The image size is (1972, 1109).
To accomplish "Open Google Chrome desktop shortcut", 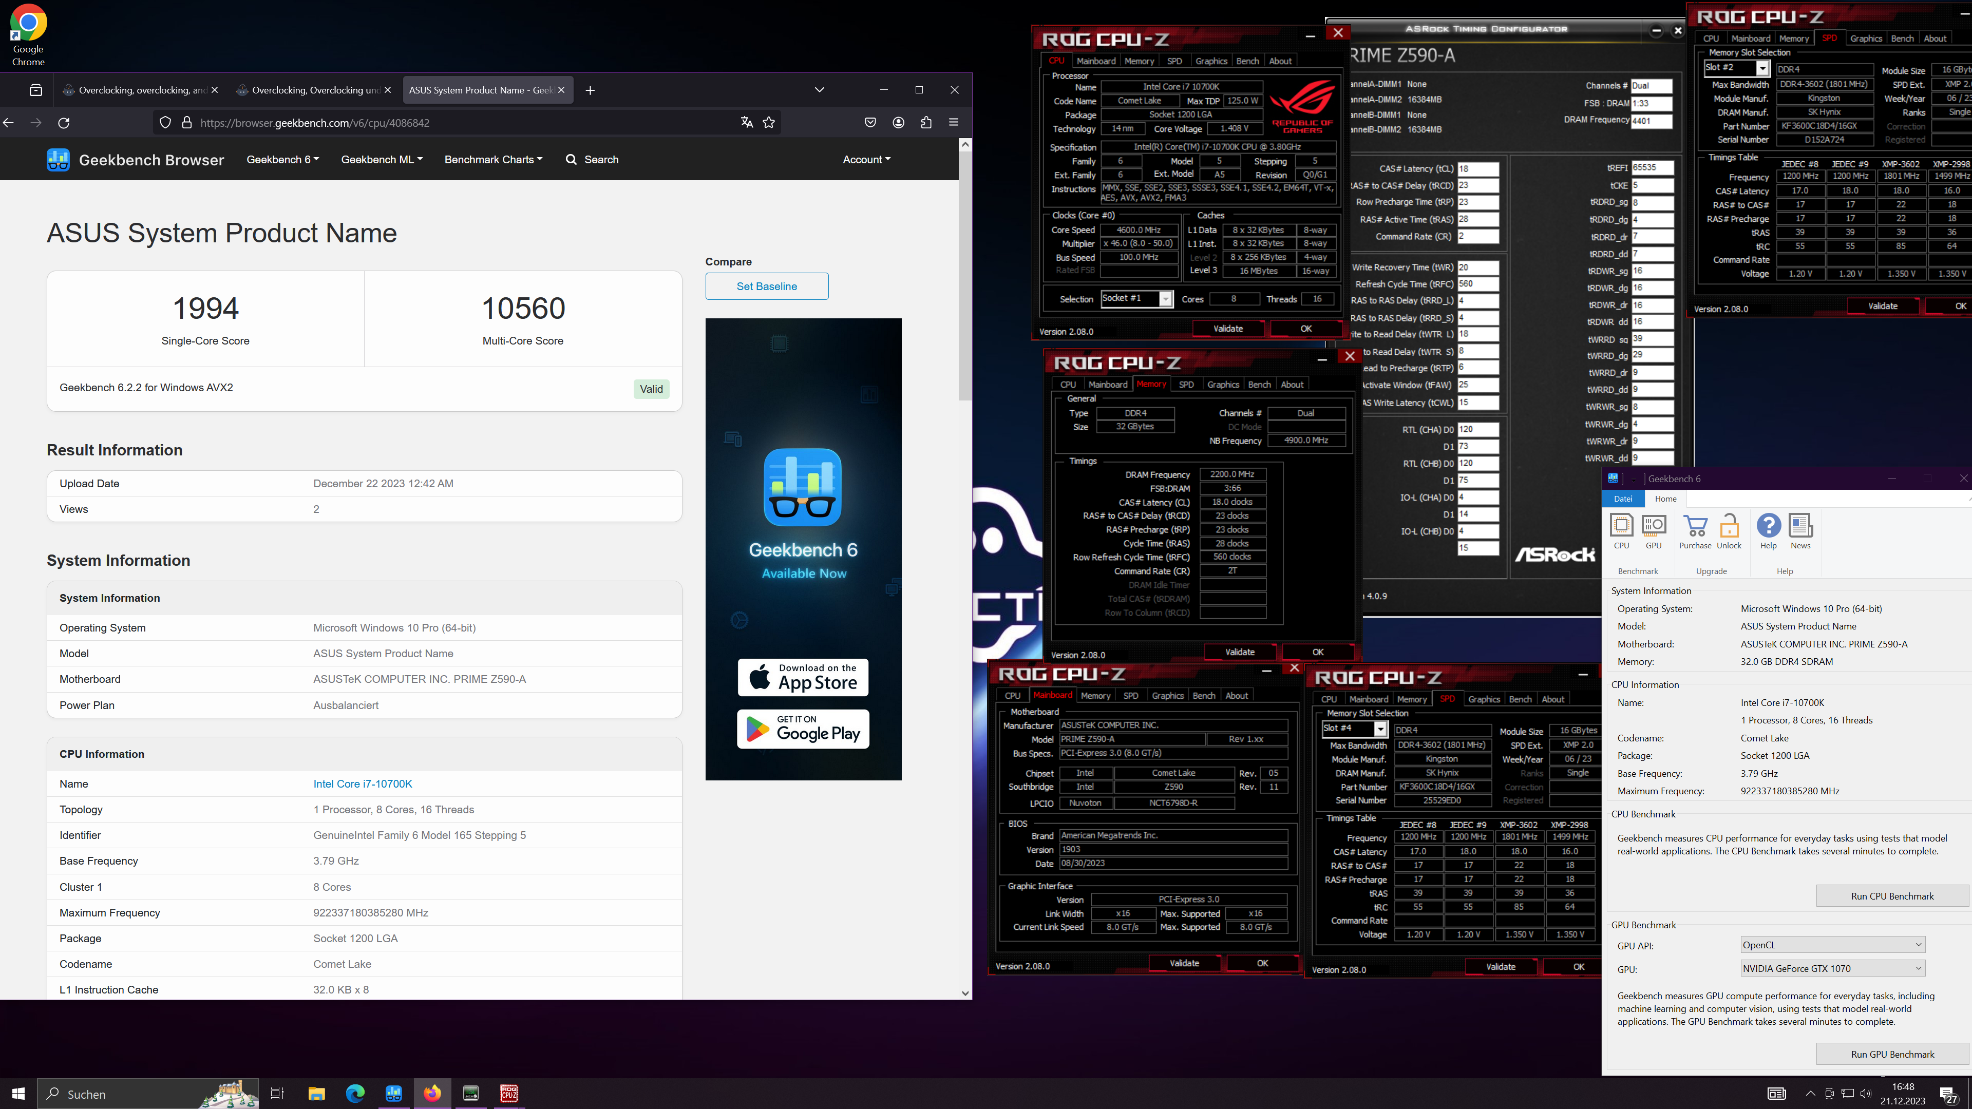I will [28, 35].
